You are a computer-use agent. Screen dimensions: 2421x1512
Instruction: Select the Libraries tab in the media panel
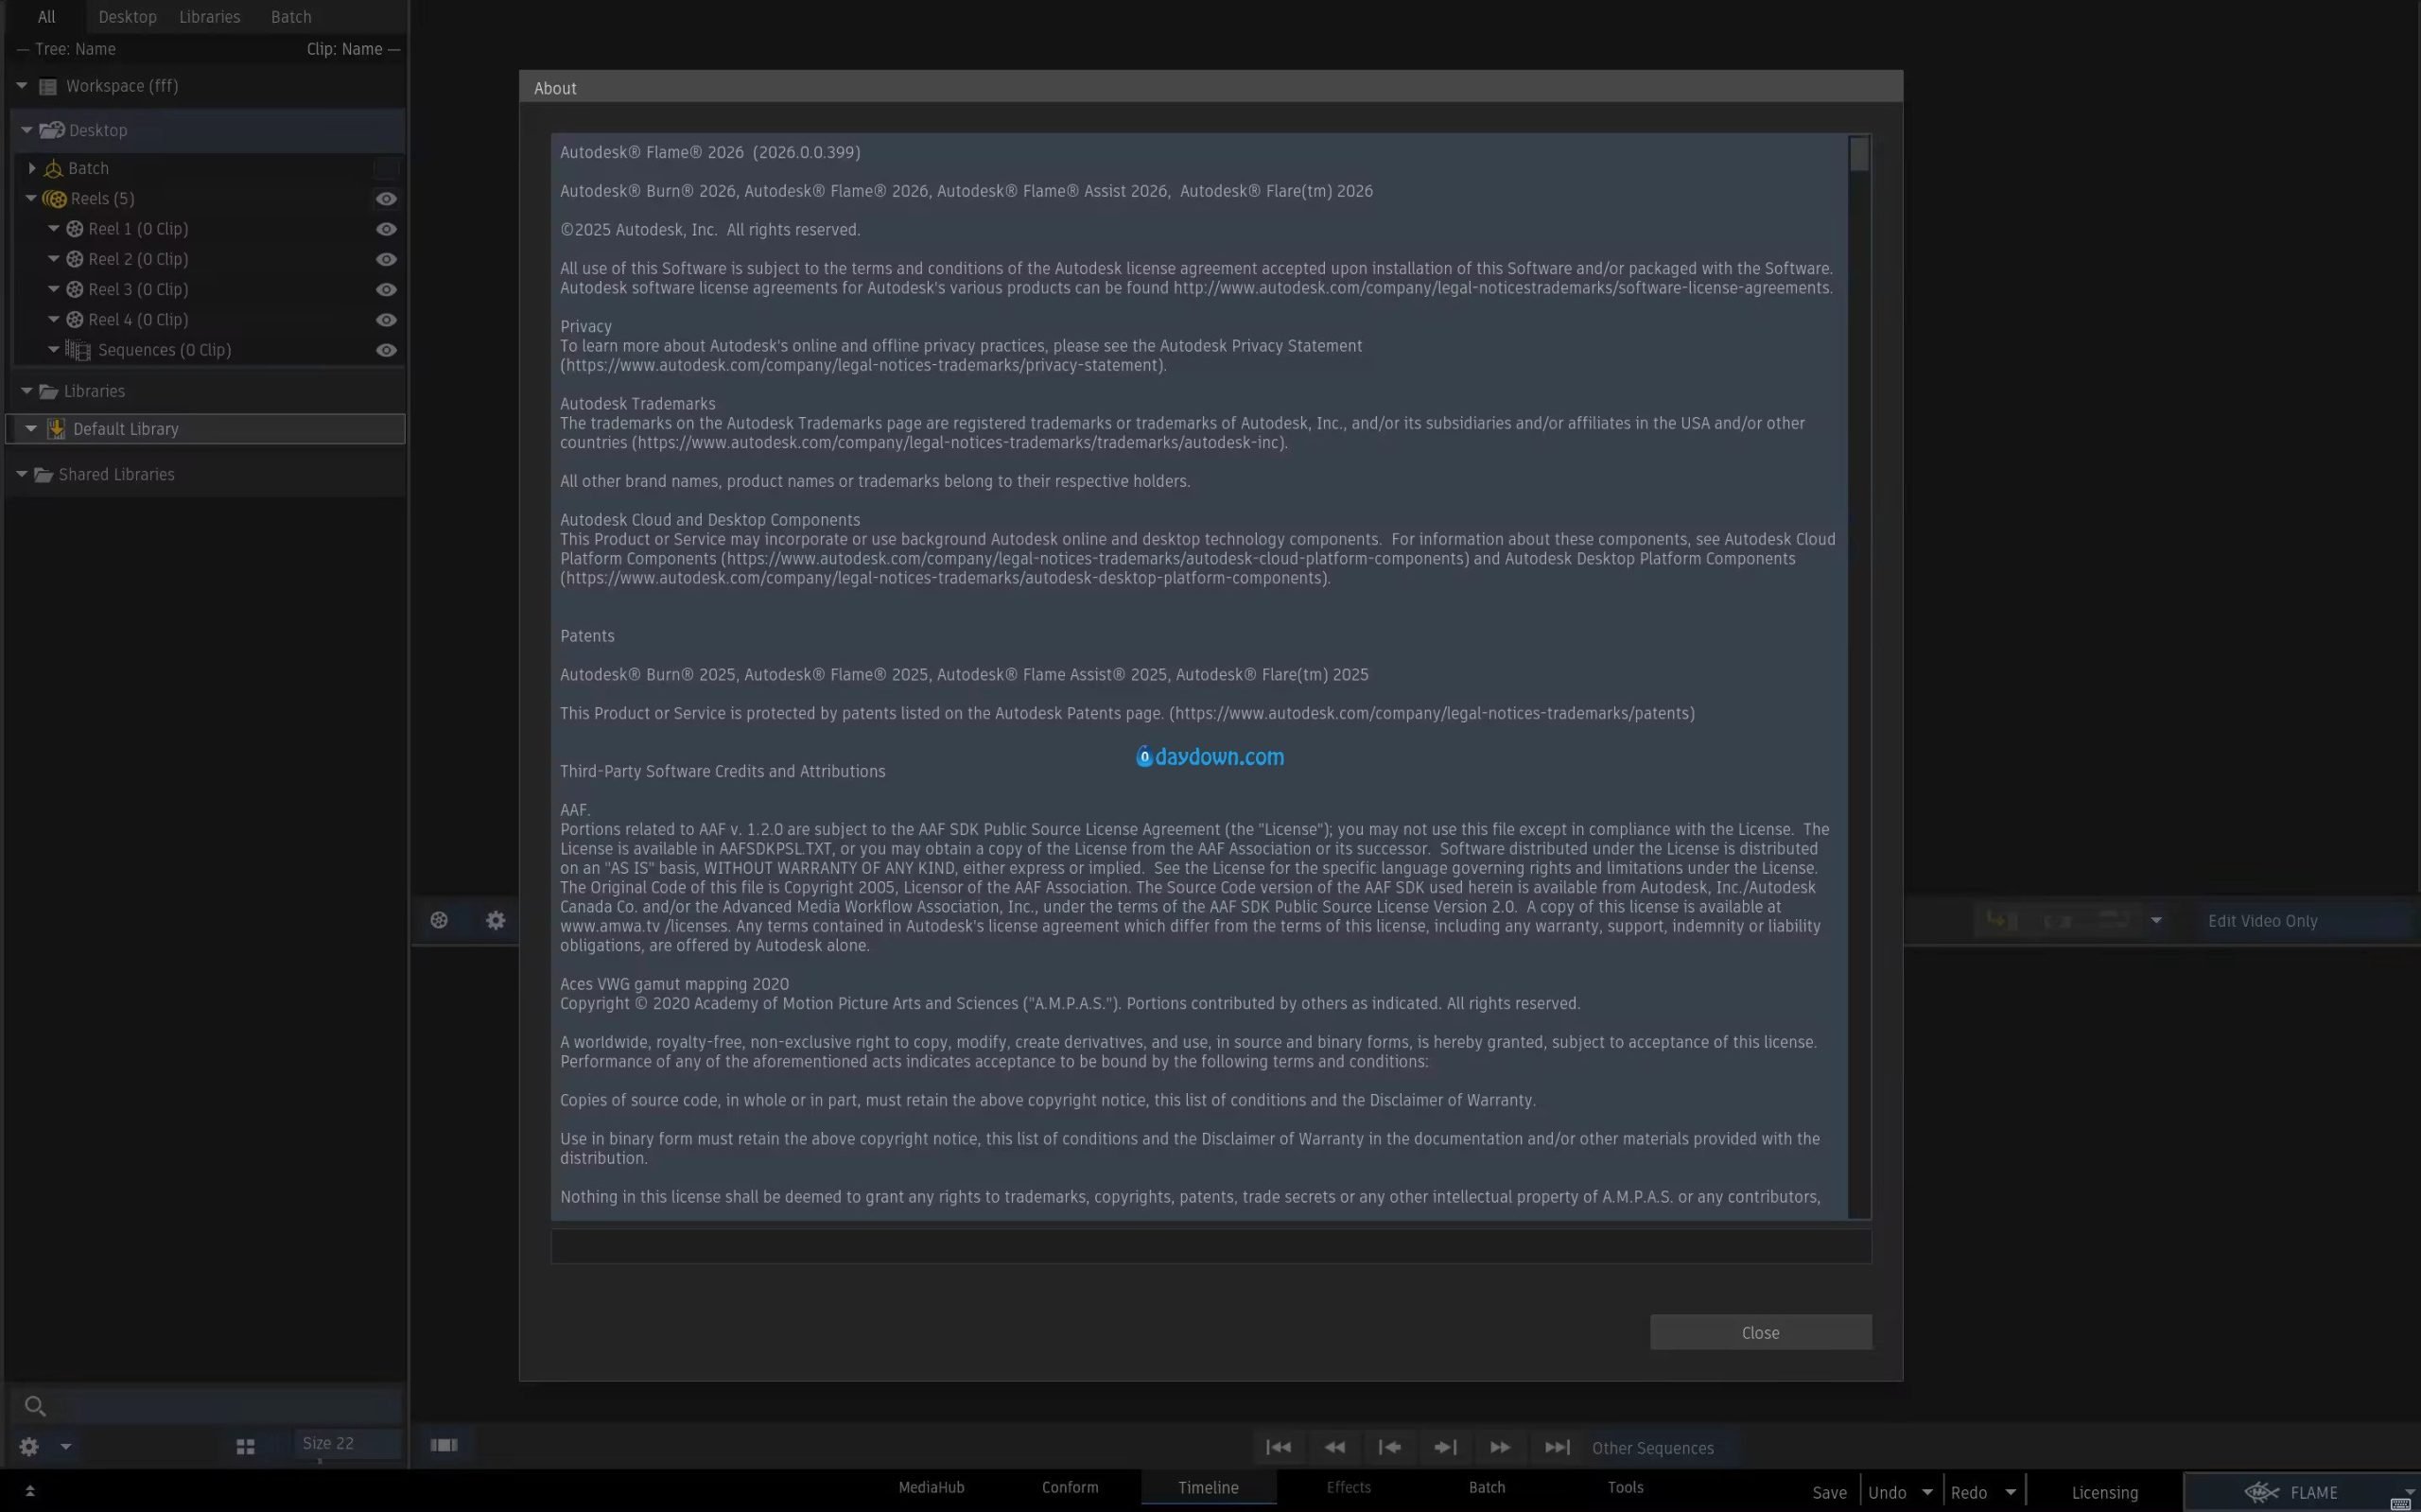tap(209, 17)
